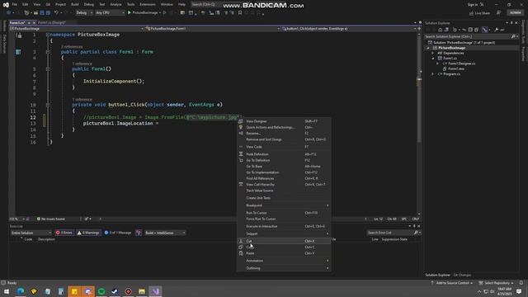
Task: Click the Live Share icon
Action: click(x=471, y=13)
